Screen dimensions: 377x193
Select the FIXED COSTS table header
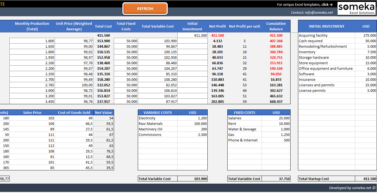244,112
